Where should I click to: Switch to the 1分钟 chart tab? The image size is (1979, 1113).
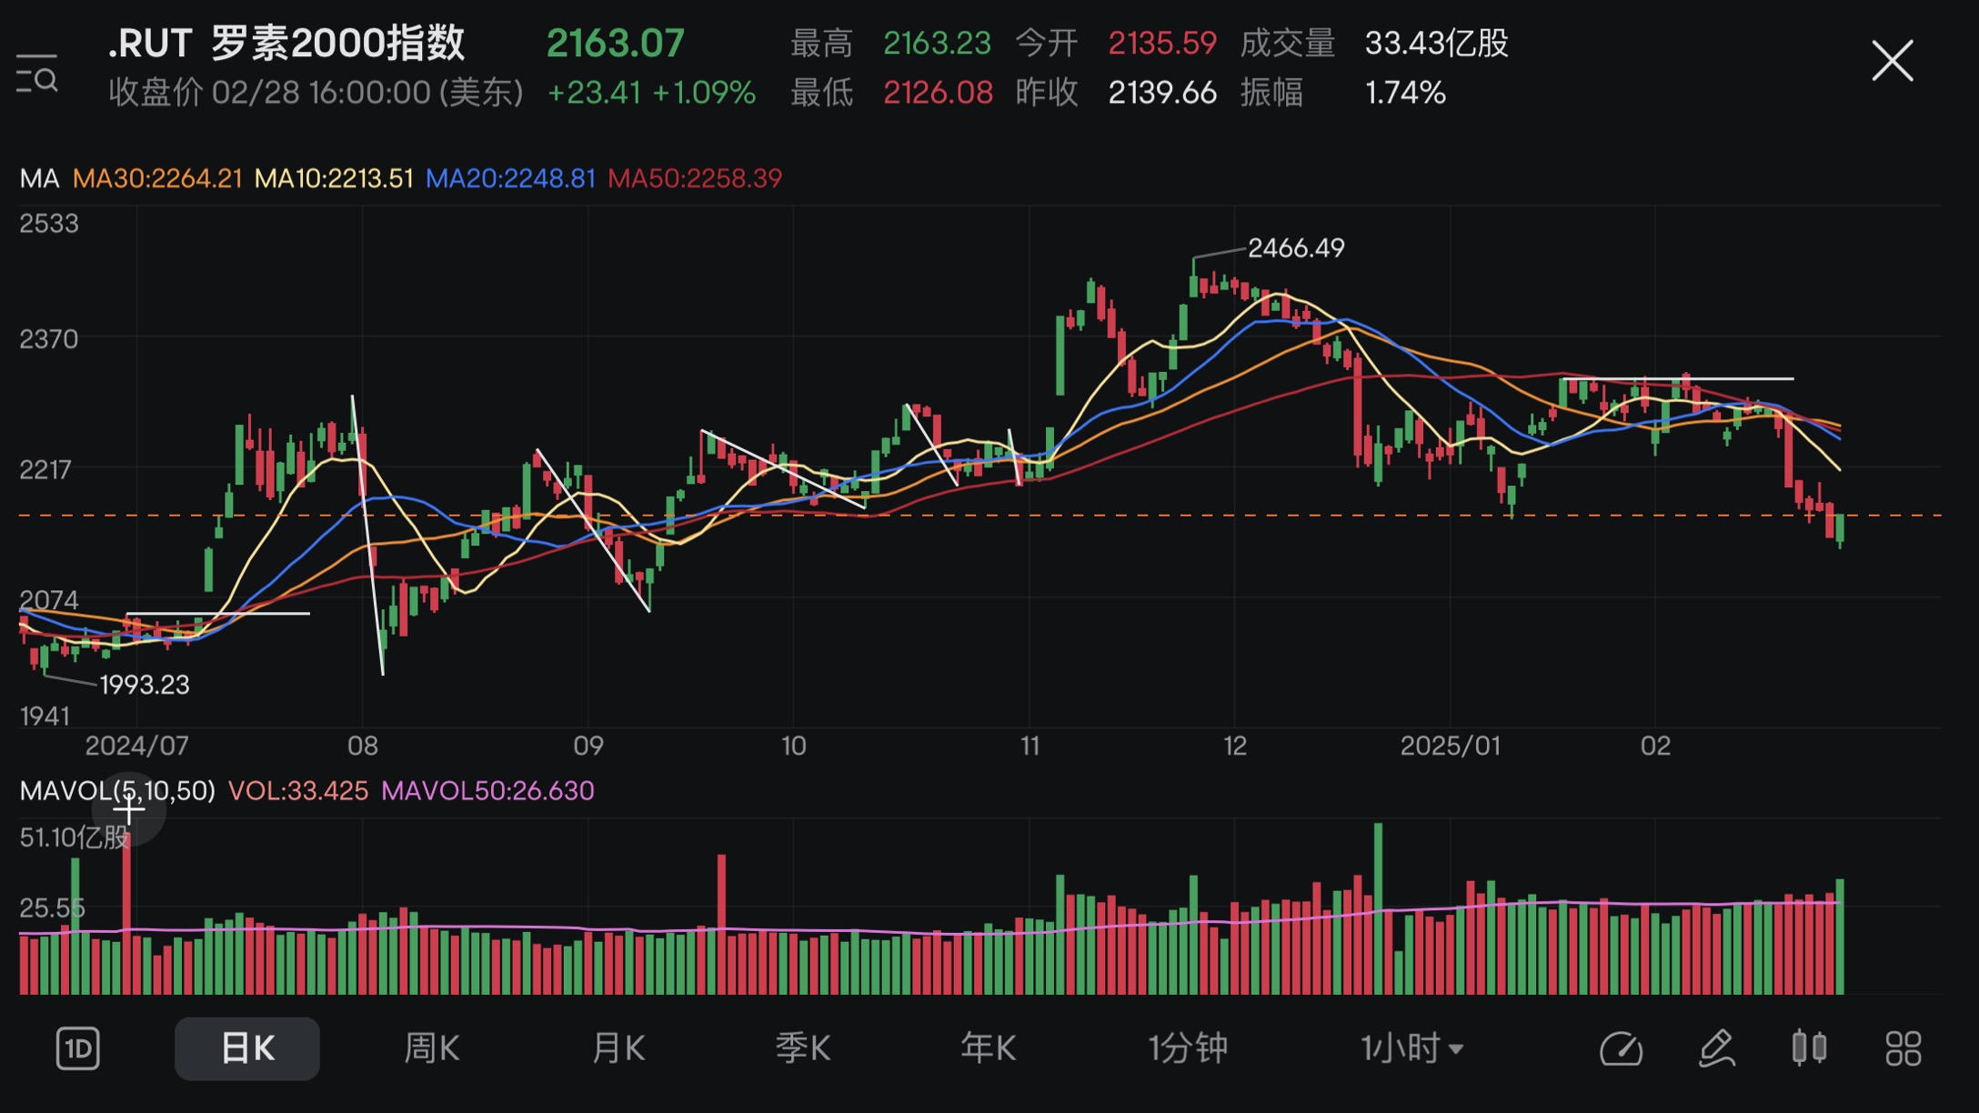[1188, 1048]
